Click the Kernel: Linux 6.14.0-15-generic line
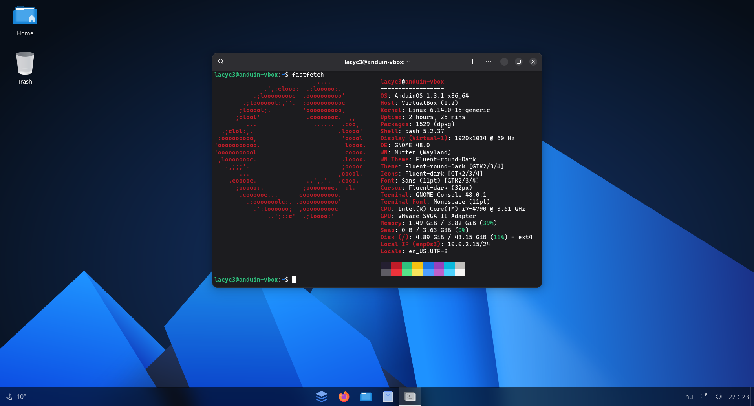 point(435,110)
